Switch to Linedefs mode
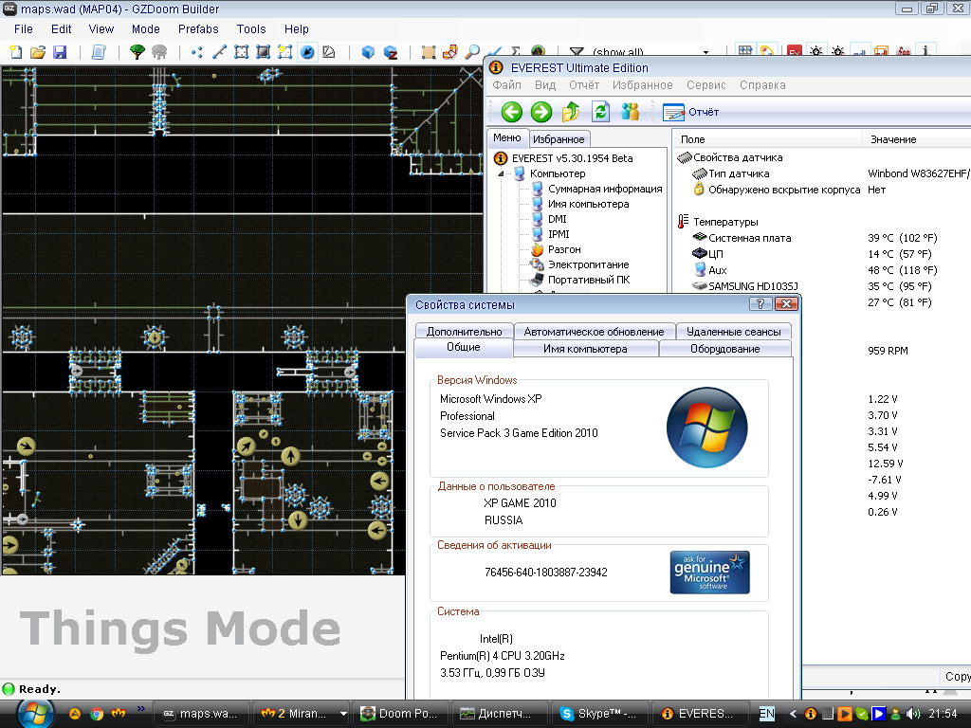This screenshot has height=728, width=971. (x=219, y=52)
